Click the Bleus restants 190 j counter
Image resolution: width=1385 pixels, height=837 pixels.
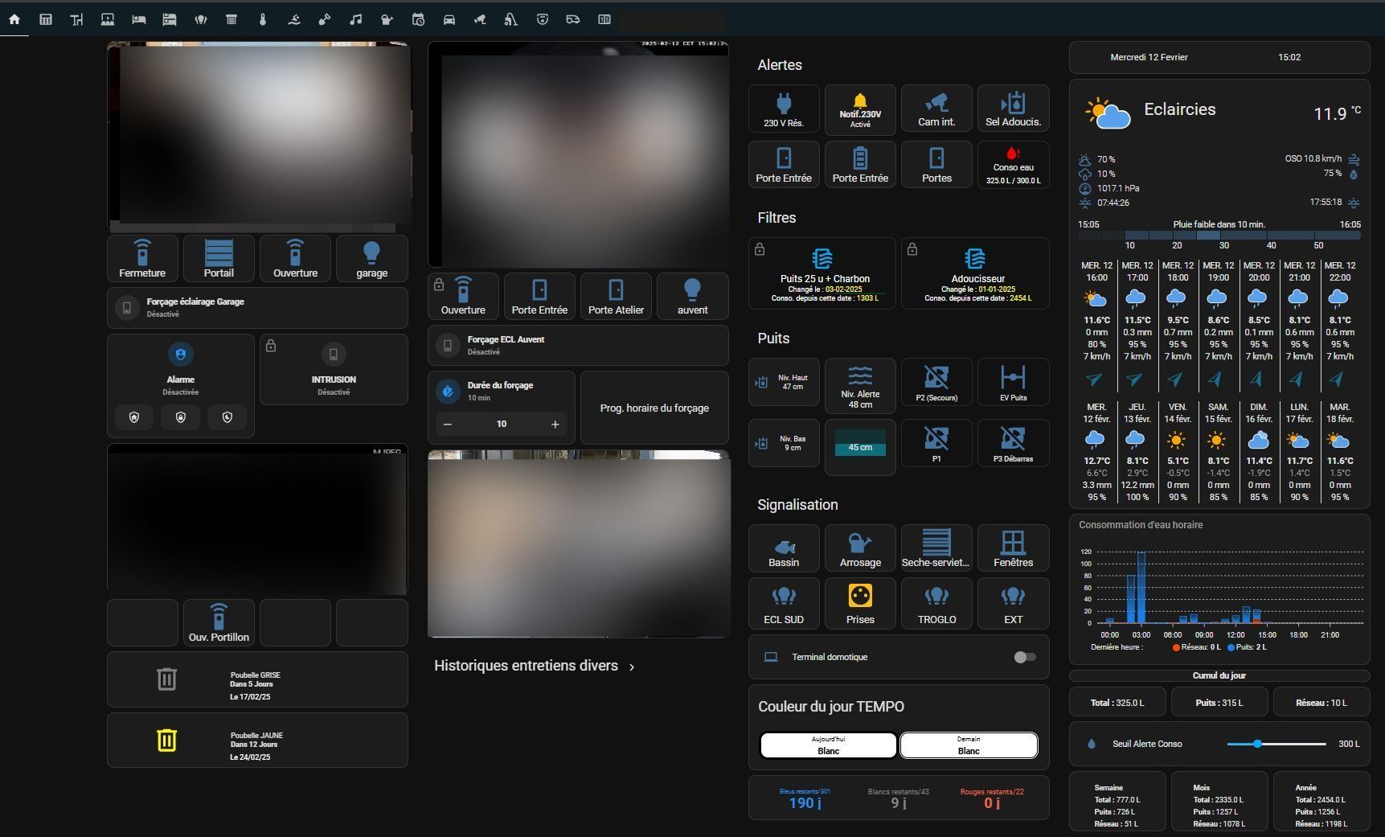[805, 798]
